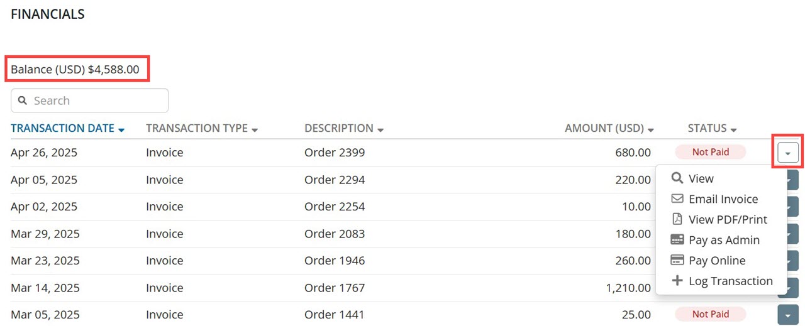
Task: Click the View magnifier icon in menu
Action: coord(677,178)
